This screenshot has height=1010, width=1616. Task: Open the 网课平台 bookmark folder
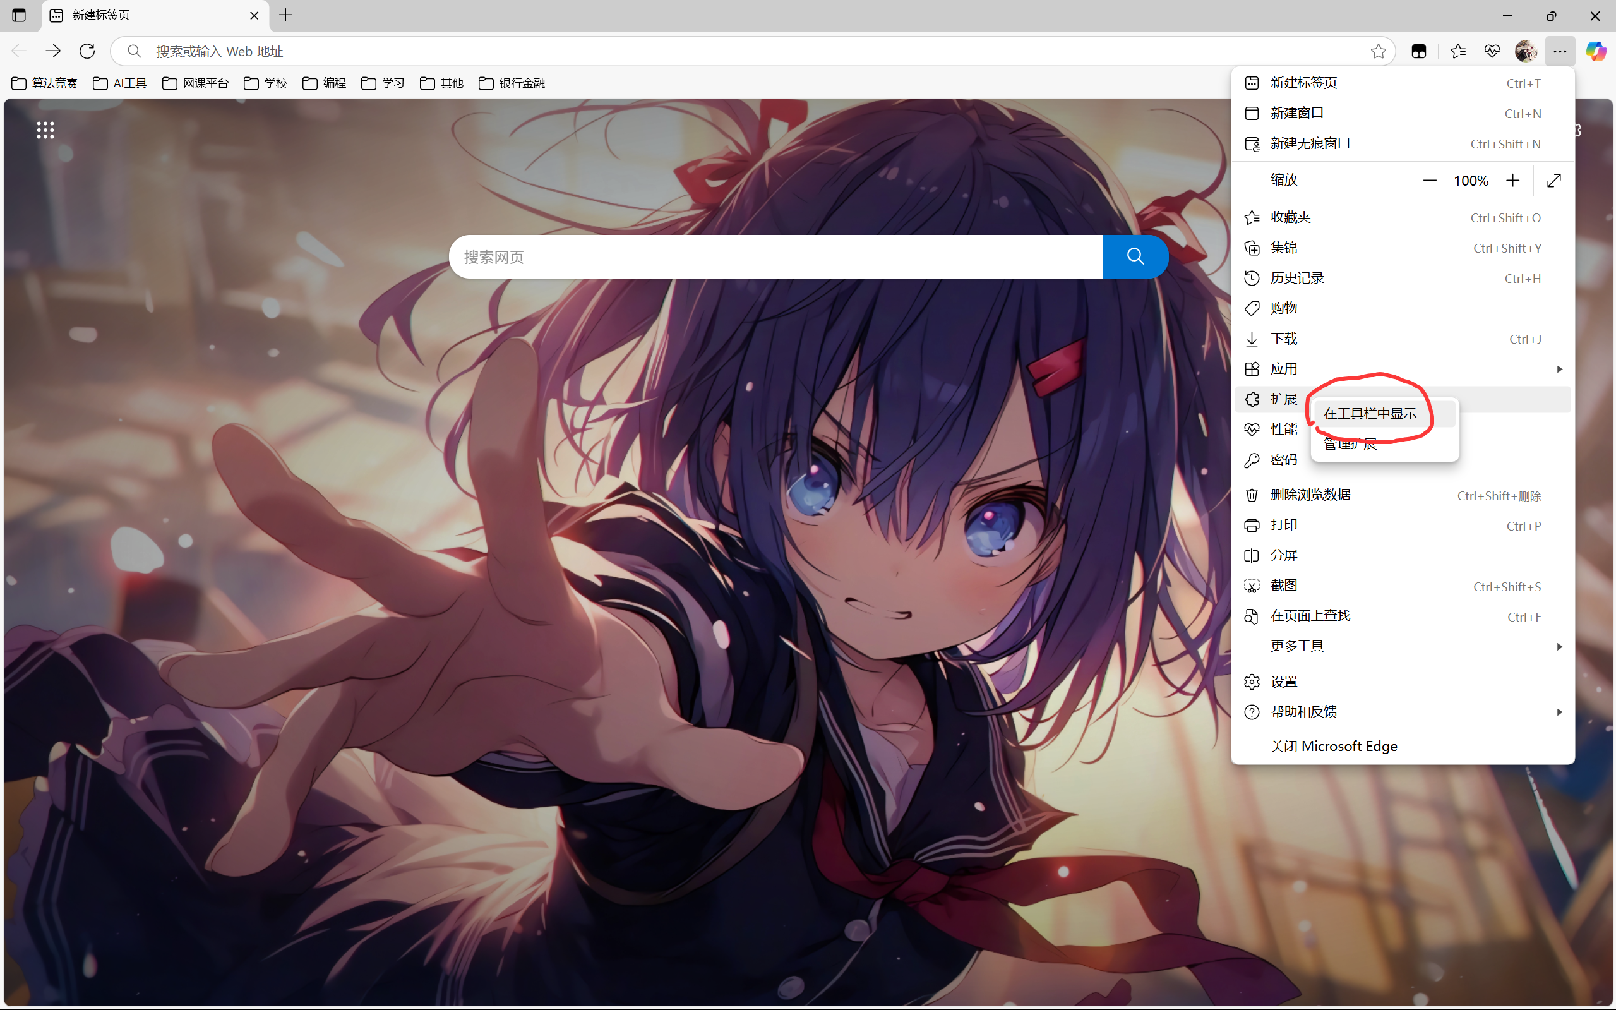pyautogui.click(x=196, y=83)
